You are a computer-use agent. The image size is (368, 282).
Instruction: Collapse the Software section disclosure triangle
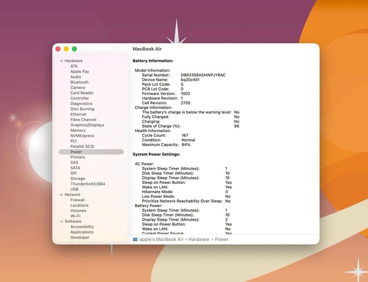click(61, 222)
